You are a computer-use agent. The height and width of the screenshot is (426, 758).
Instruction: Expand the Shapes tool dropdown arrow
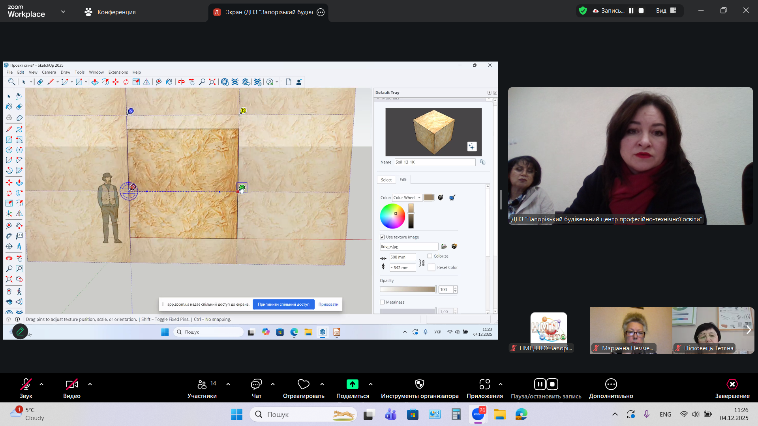86,82
